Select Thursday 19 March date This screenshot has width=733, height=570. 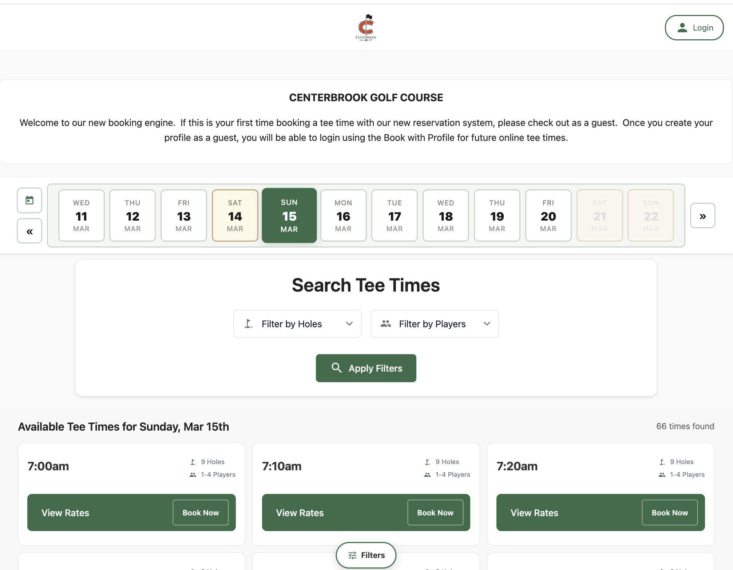tap(497, 215)
